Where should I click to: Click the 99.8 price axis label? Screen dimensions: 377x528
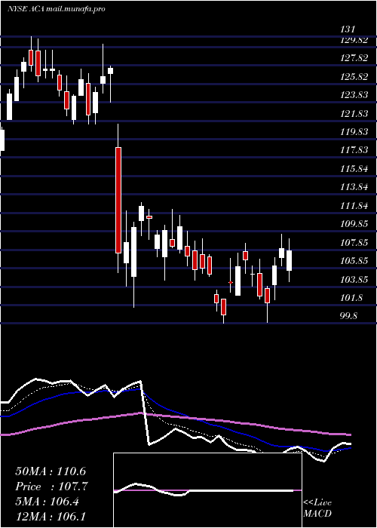[350, 315]
